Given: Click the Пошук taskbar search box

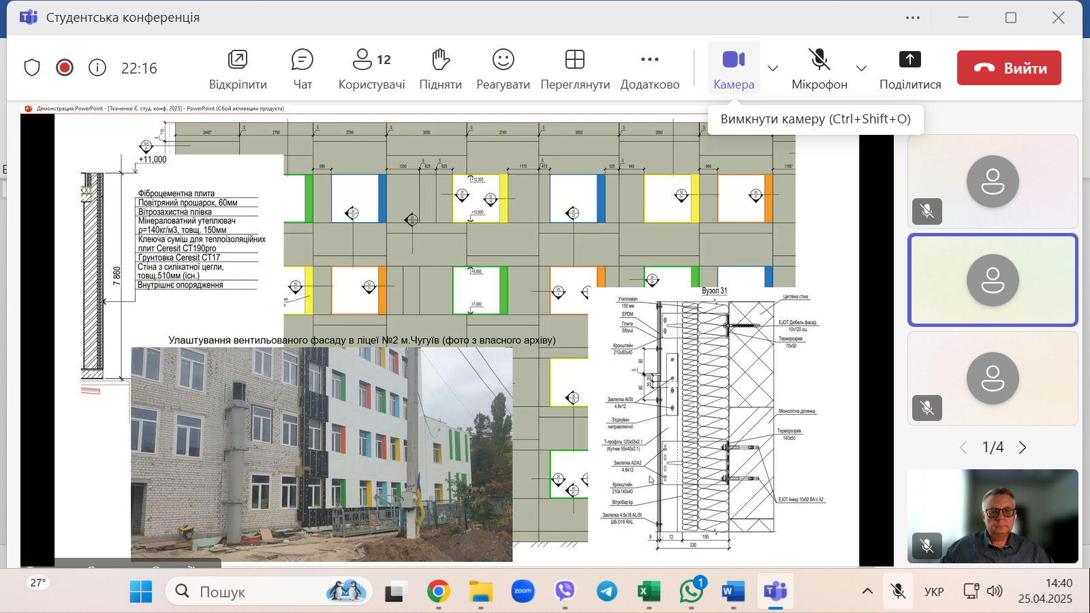Looking at the screenshot, I should [268, 591].
